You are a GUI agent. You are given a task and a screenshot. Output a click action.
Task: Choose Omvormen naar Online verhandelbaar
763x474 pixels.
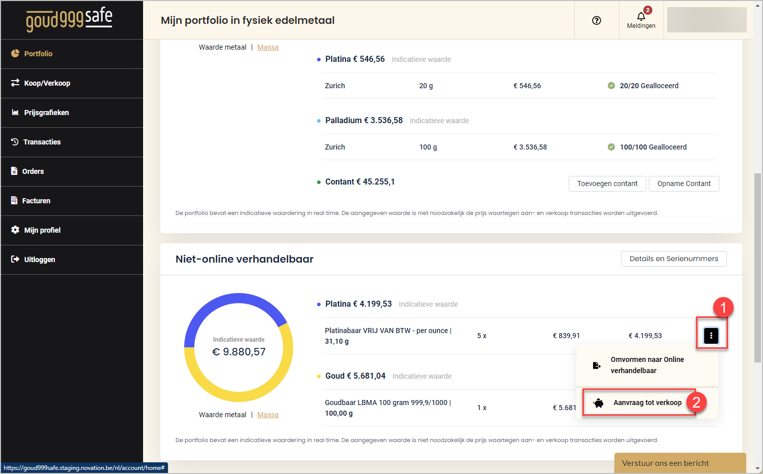coord(647,365)
